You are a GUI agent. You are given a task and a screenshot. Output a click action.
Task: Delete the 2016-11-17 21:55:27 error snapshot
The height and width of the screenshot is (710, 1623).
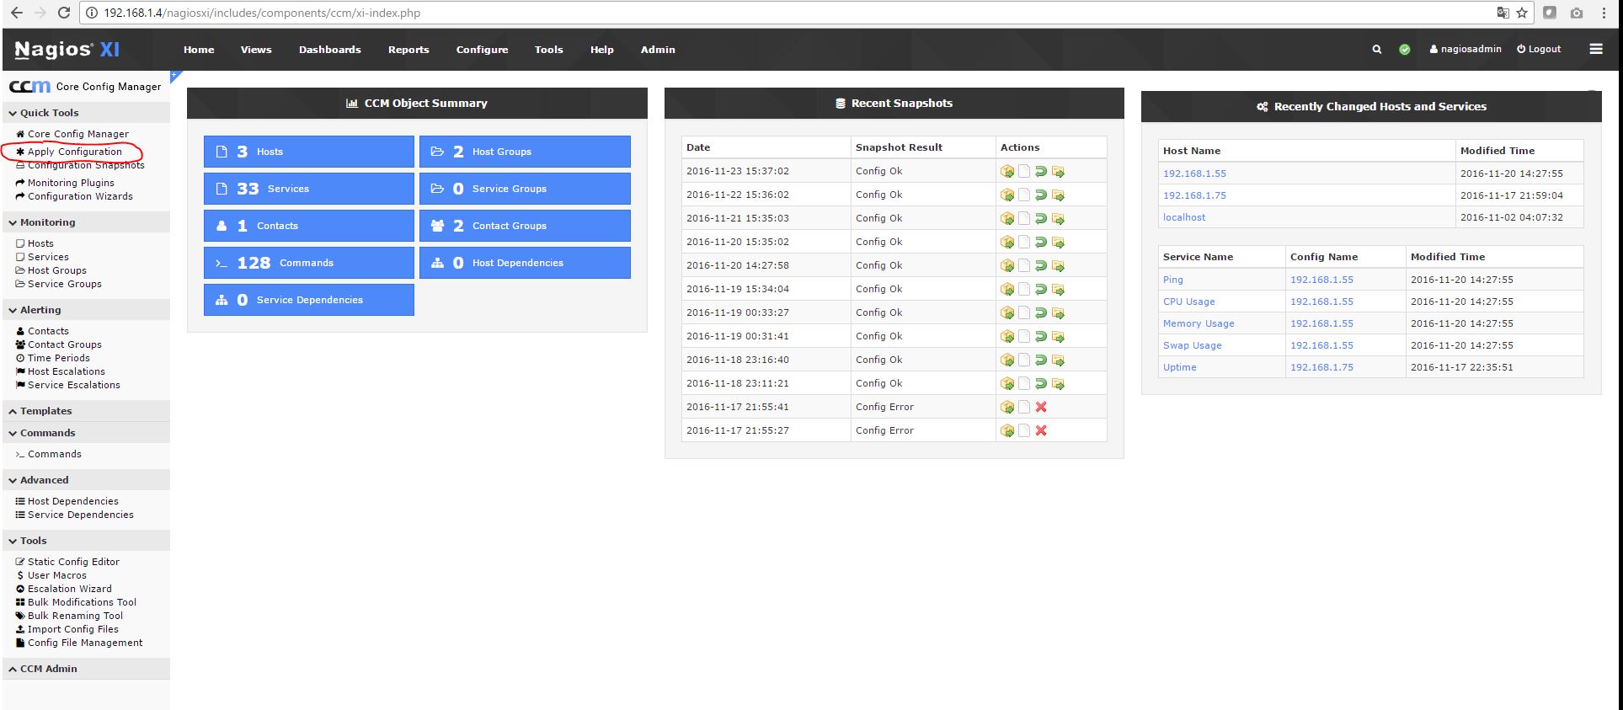click(x=1041, y=430)
